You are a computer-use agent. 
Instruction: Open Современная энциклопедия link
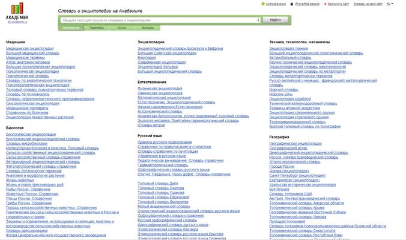pyautogui.click(x=162, y=63)
